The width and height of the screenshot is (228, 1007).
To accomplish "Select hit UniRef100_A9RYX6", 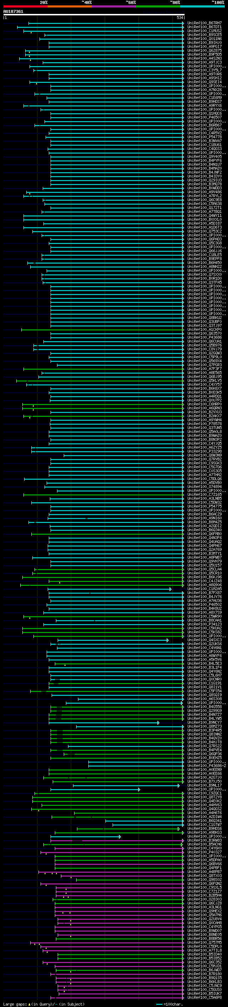I will click(x=204, y=105).
